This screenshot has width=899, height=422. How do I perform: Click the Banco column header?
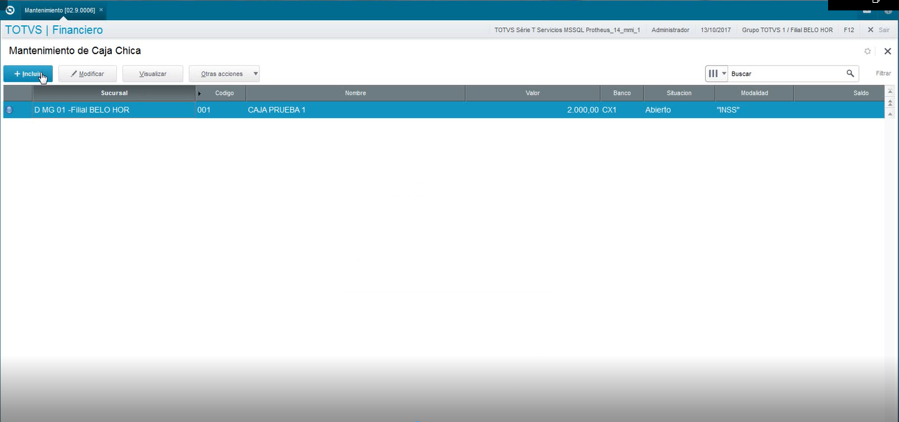(622, 93)
